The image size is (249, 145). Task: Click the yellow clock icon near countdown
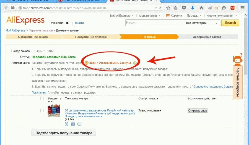86,63
